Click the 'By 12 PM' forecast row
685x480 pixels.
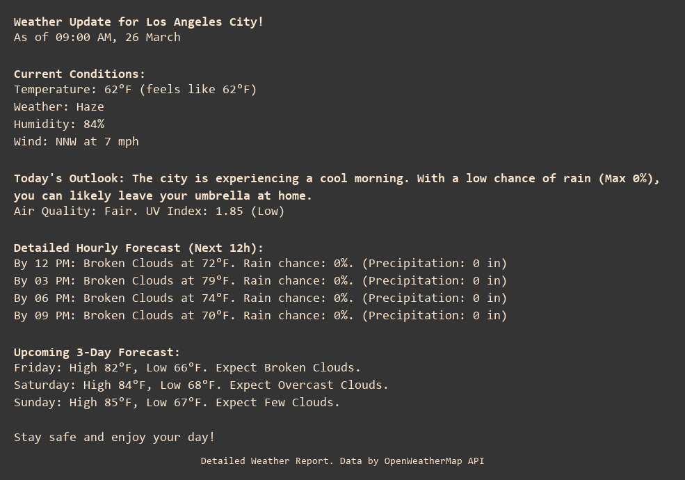point(260,263)
